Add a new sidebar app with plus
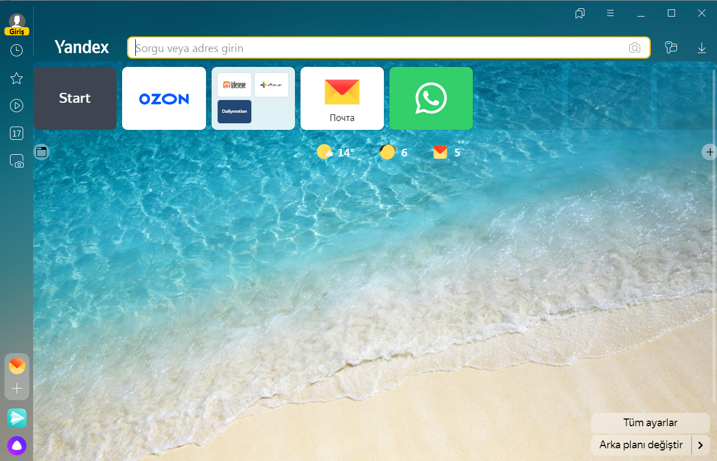717x461 pixels. click(x=17, y=389)
